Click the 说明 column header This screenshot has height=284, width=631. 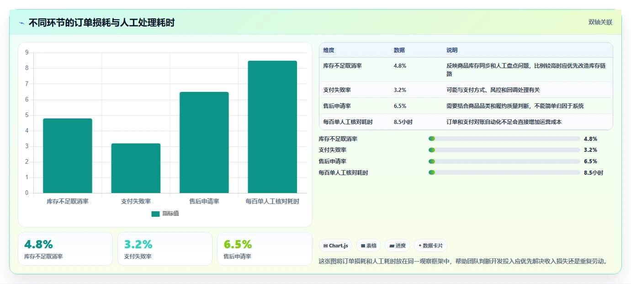click(452, 50)
